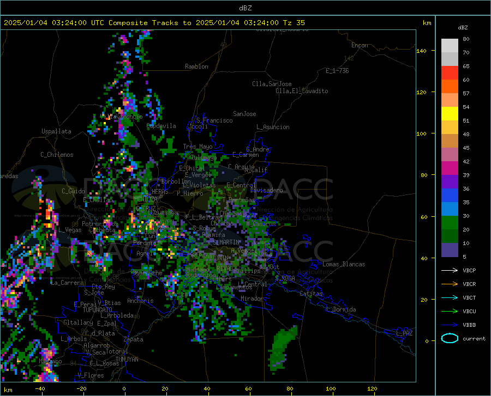Click the orange VBCR arrow legend icon
491x396 pixels.
click(450, 284)
